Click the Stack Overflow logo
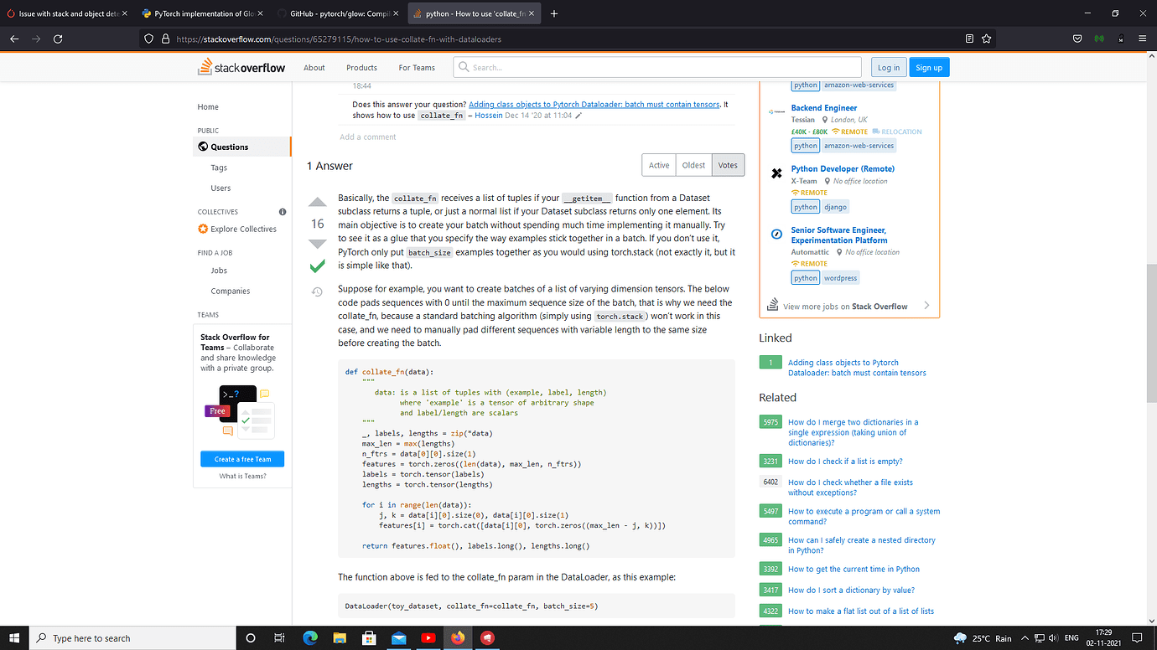The height and width of the screenshot is (650, 1157). [x=241, y=67]
